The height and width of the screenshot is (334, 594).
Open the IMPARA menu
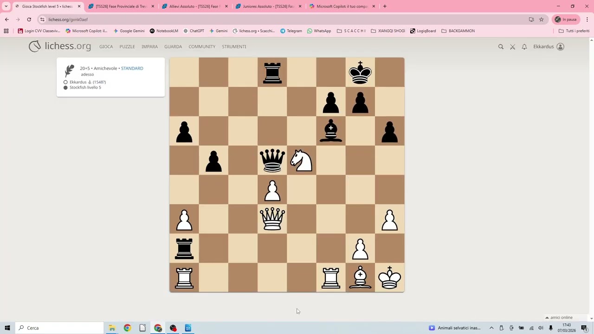pyautogui.click(x=149, y=46)
